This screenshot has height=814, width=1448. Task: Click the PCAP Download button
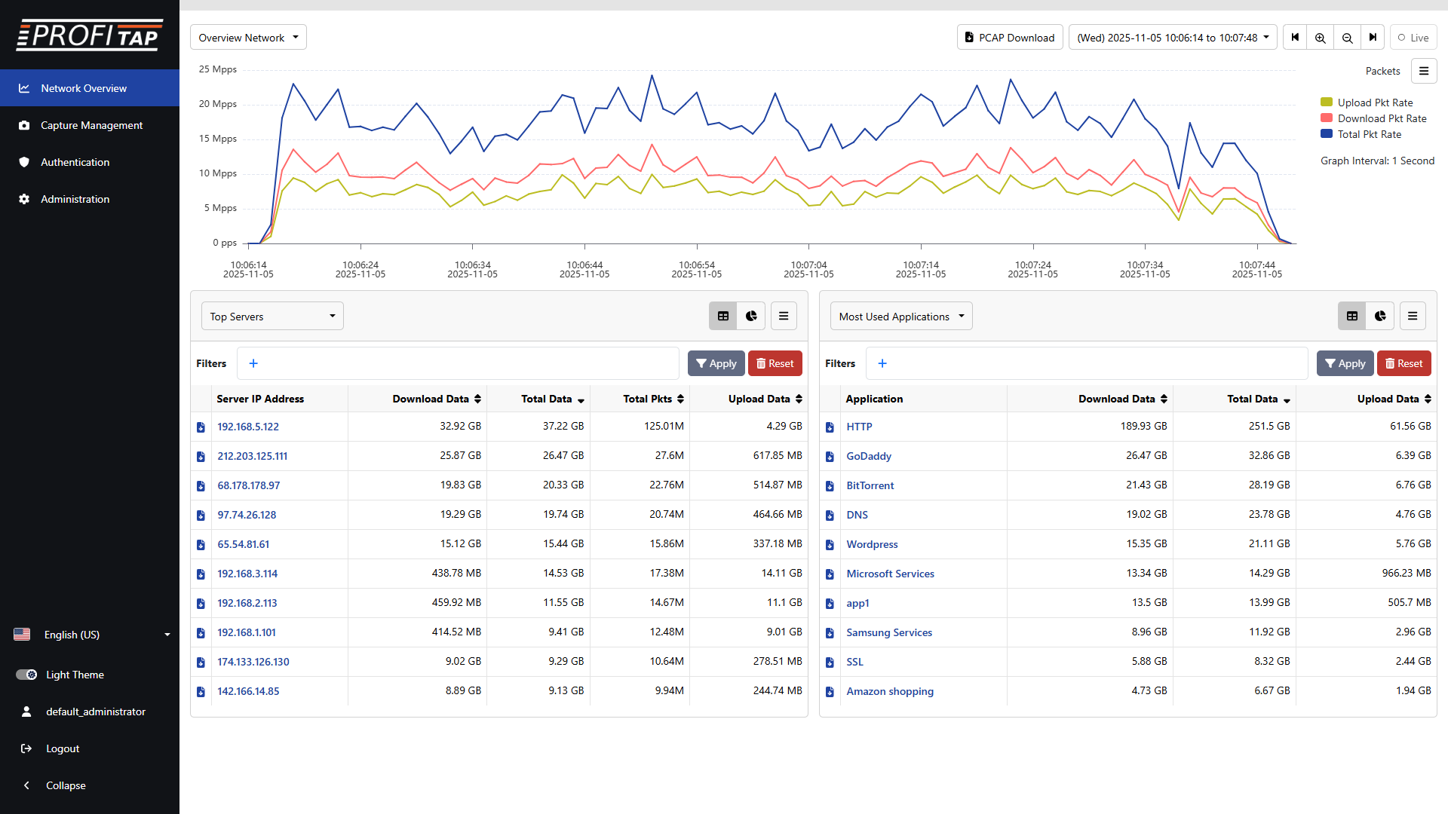[x=1010, y=38]
